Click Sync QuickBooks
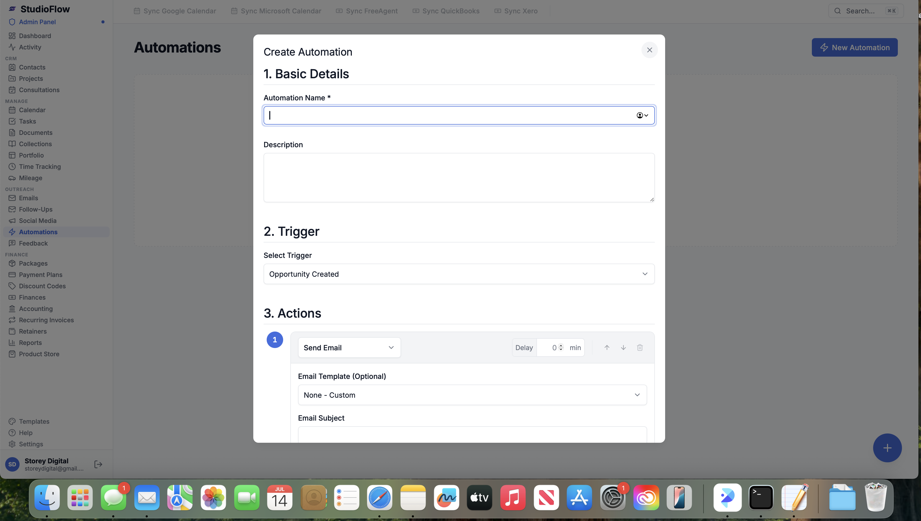This screenshot has height=521, width=921. coord(446,11)
